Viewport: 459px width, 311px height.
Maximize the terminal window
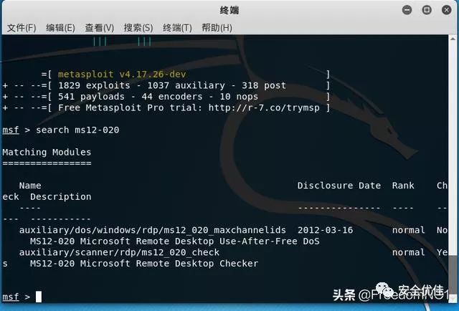tap(427, 10)
